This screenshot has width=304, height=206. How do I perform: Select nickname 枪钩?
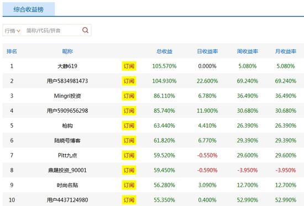(67, 125)
